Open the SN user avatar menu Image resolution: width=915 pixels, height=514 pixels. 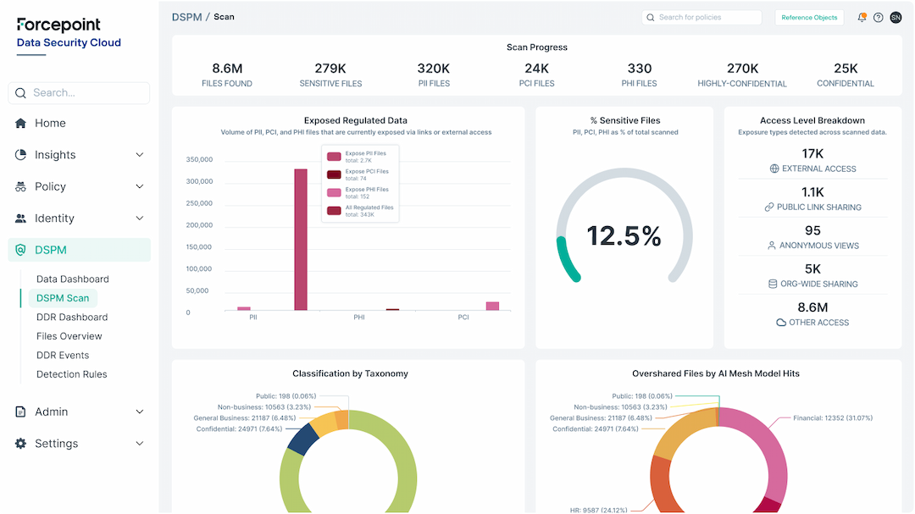coord(896,17)
